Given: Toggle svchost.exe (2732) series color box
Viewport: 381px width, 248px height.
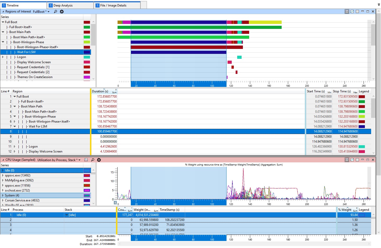Looking at the screenshot, I should tap(87, 190).
